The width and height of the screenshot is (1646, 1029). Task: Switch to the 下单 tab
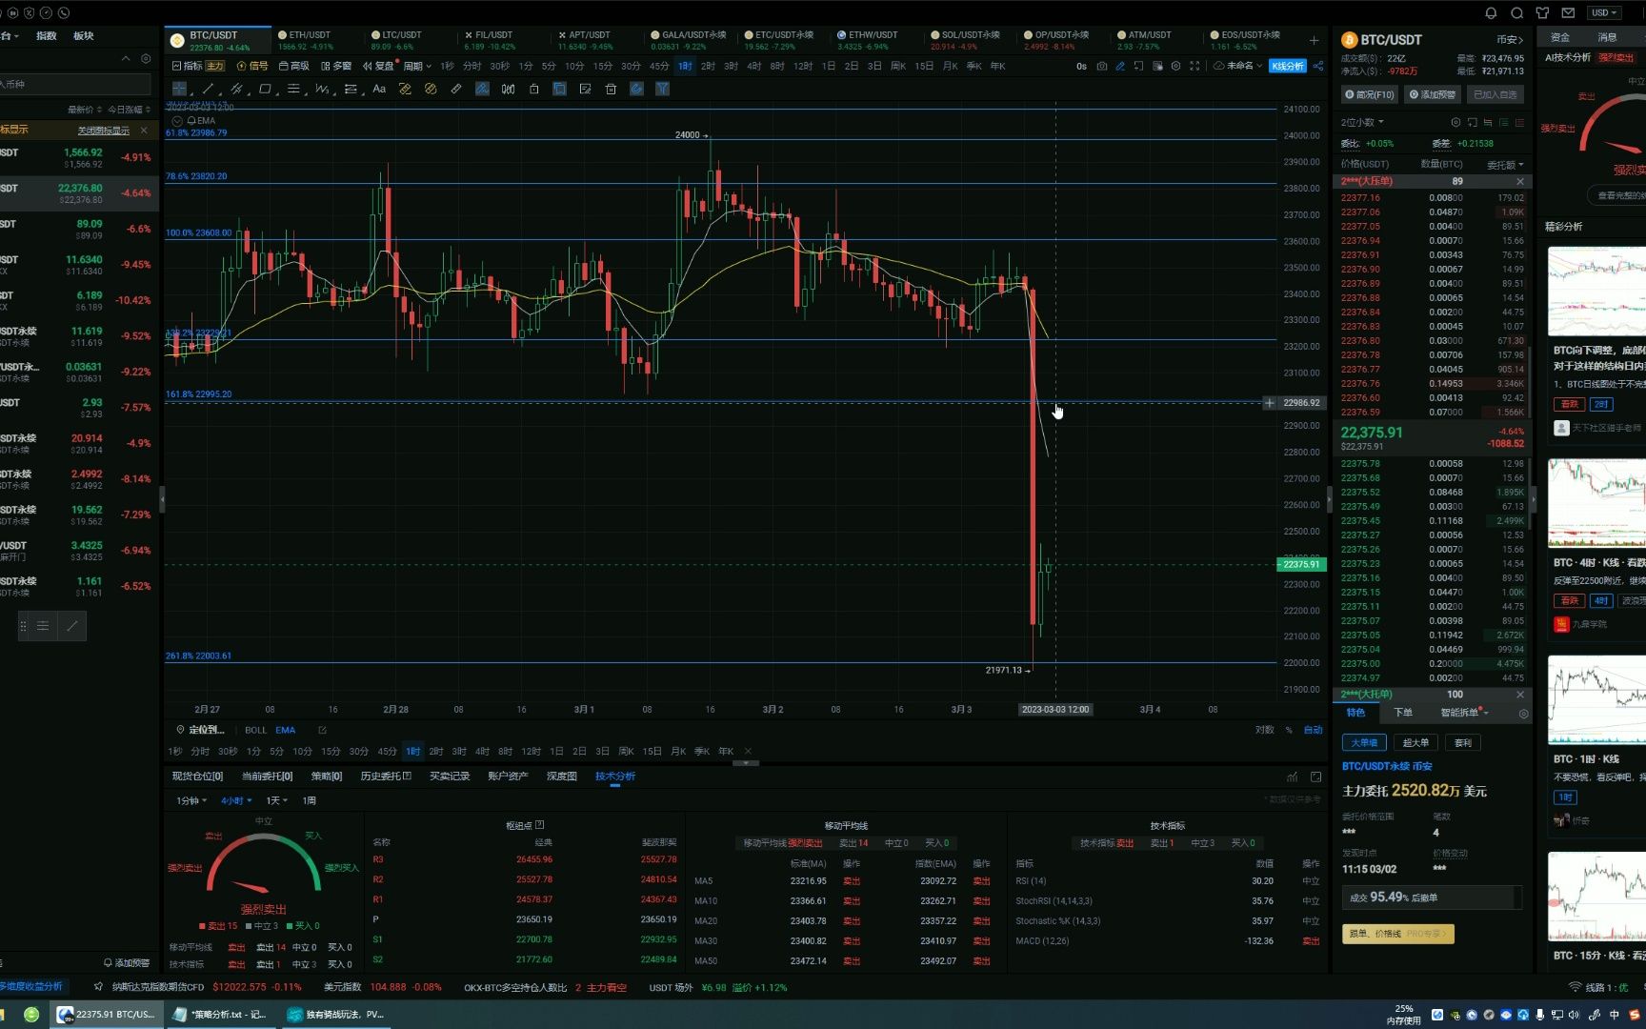tap(1403, 713)
